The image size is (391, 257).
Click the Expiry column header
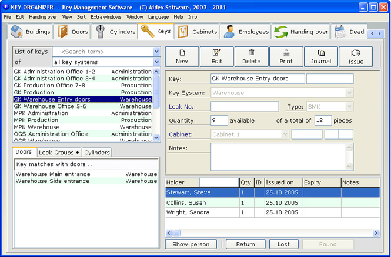(322, 182)
